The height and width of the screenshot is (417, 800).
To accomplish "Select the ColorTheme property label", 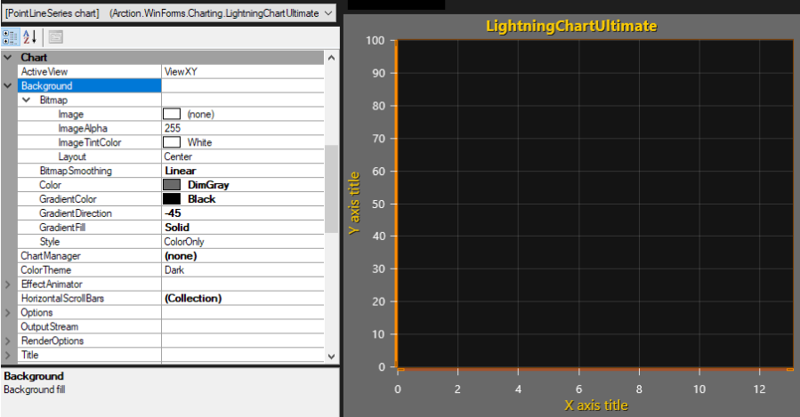I will click(46, 270).
